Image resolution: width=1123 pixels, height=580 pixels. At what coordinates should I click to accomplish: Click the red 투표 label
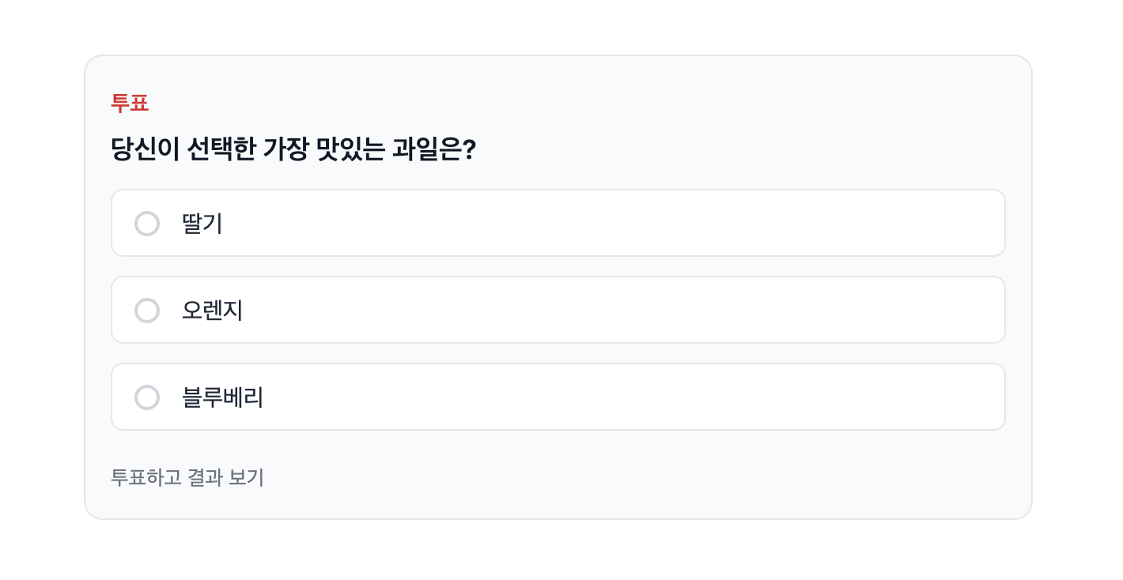[130, 103]
